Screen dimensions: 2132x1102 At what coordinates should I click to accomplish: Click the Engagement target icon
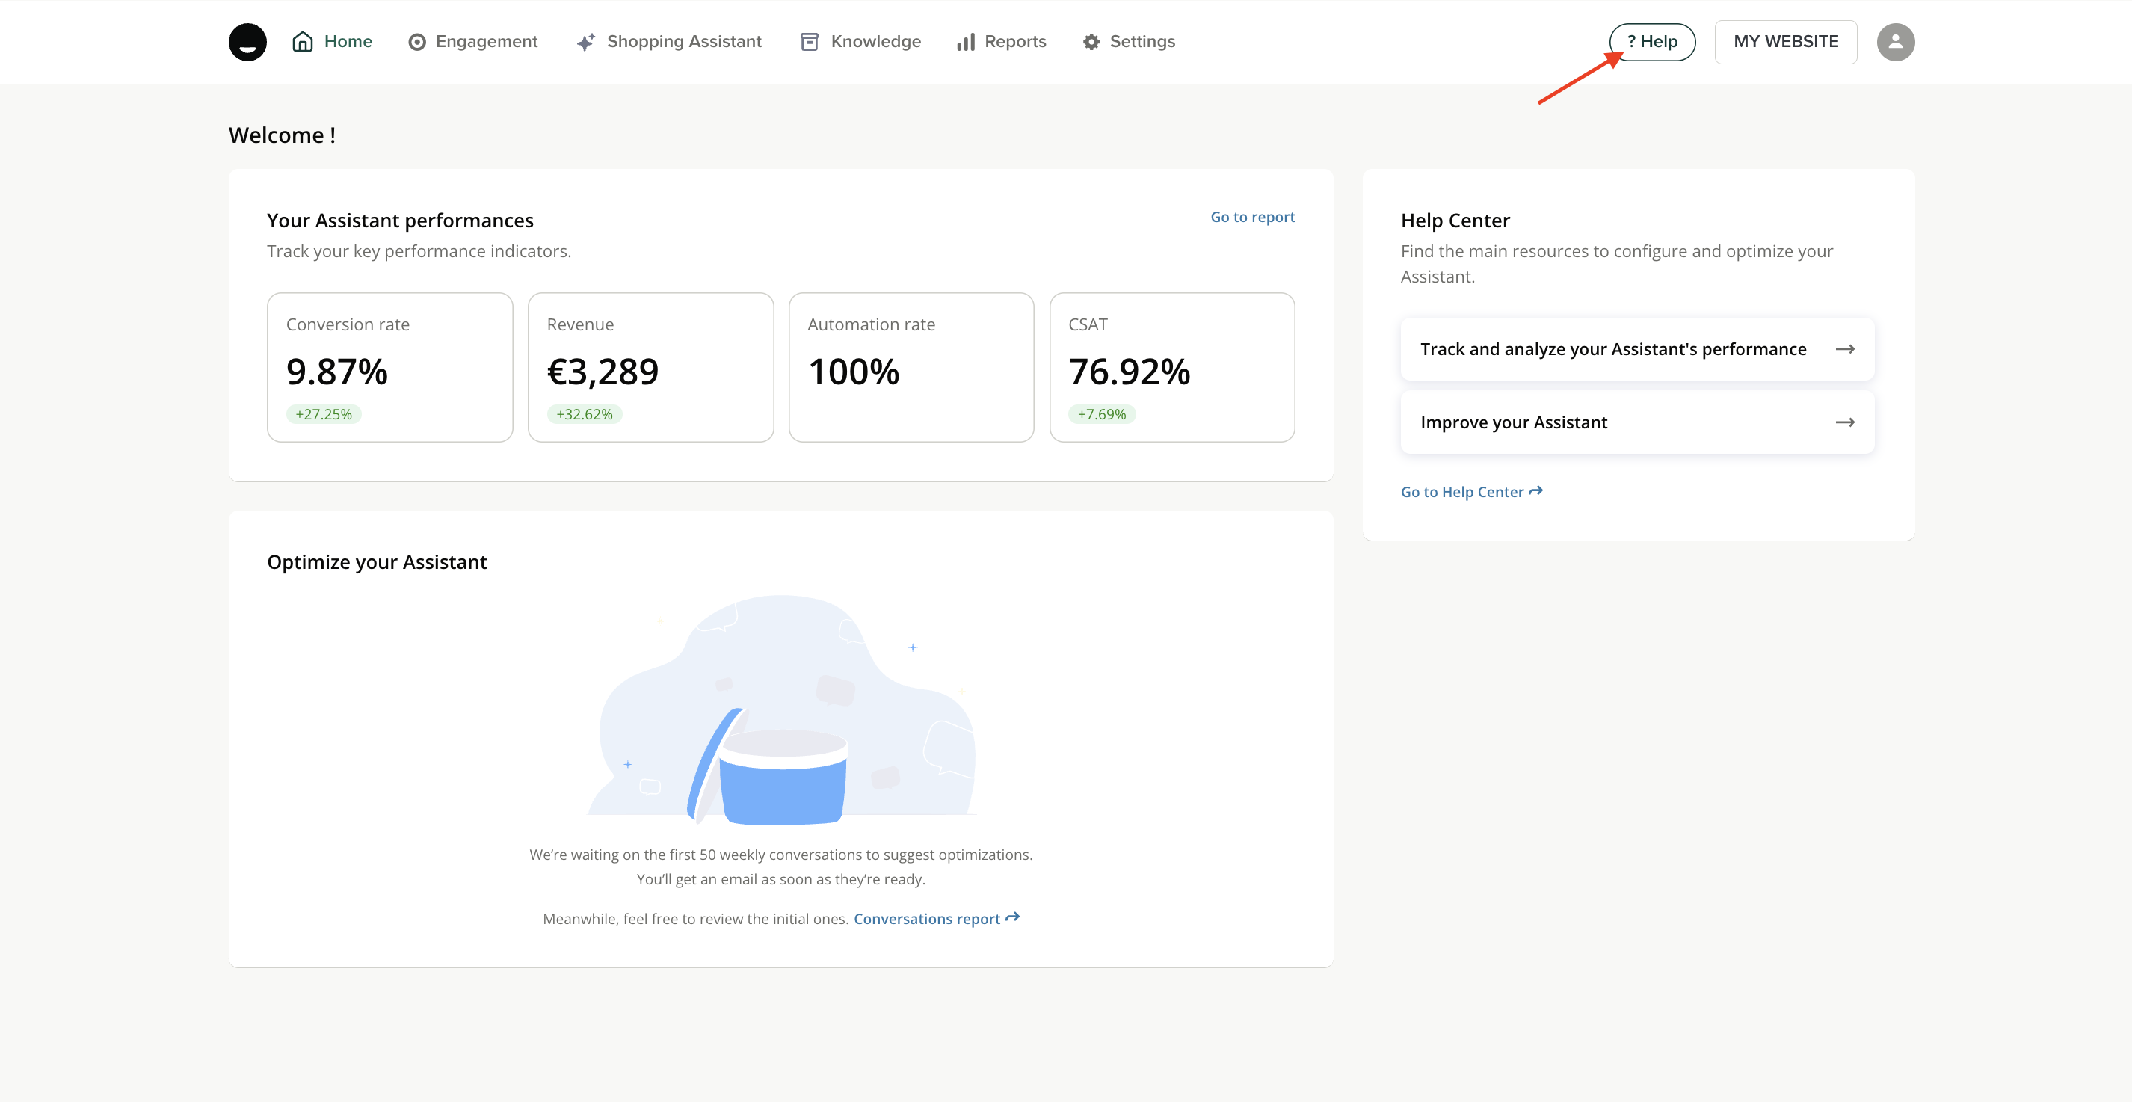417,42
